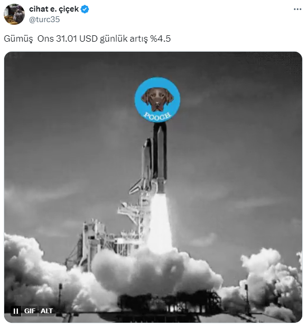Click the dog face inside the coin
Screen dimensions: 308x328
[157, 99]
